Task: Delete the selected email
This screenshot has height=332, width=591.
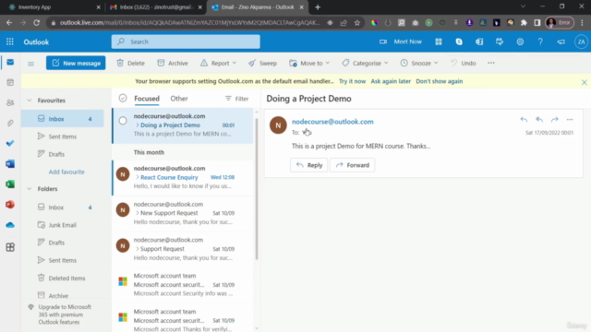Action: coord(131,63)
